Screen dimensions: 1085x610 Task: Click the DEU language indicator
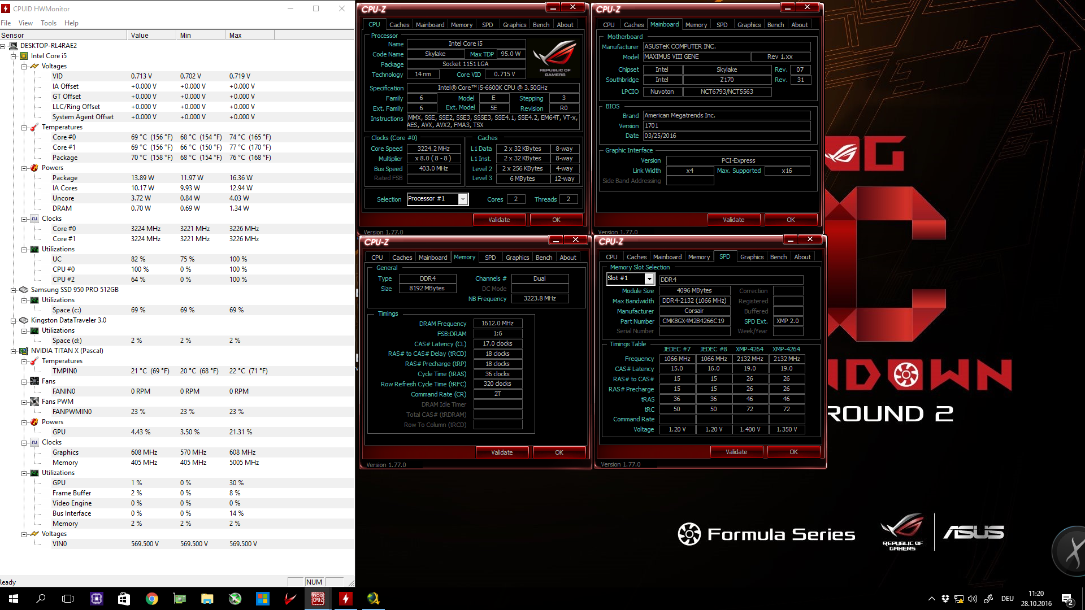coord(1007,599)
